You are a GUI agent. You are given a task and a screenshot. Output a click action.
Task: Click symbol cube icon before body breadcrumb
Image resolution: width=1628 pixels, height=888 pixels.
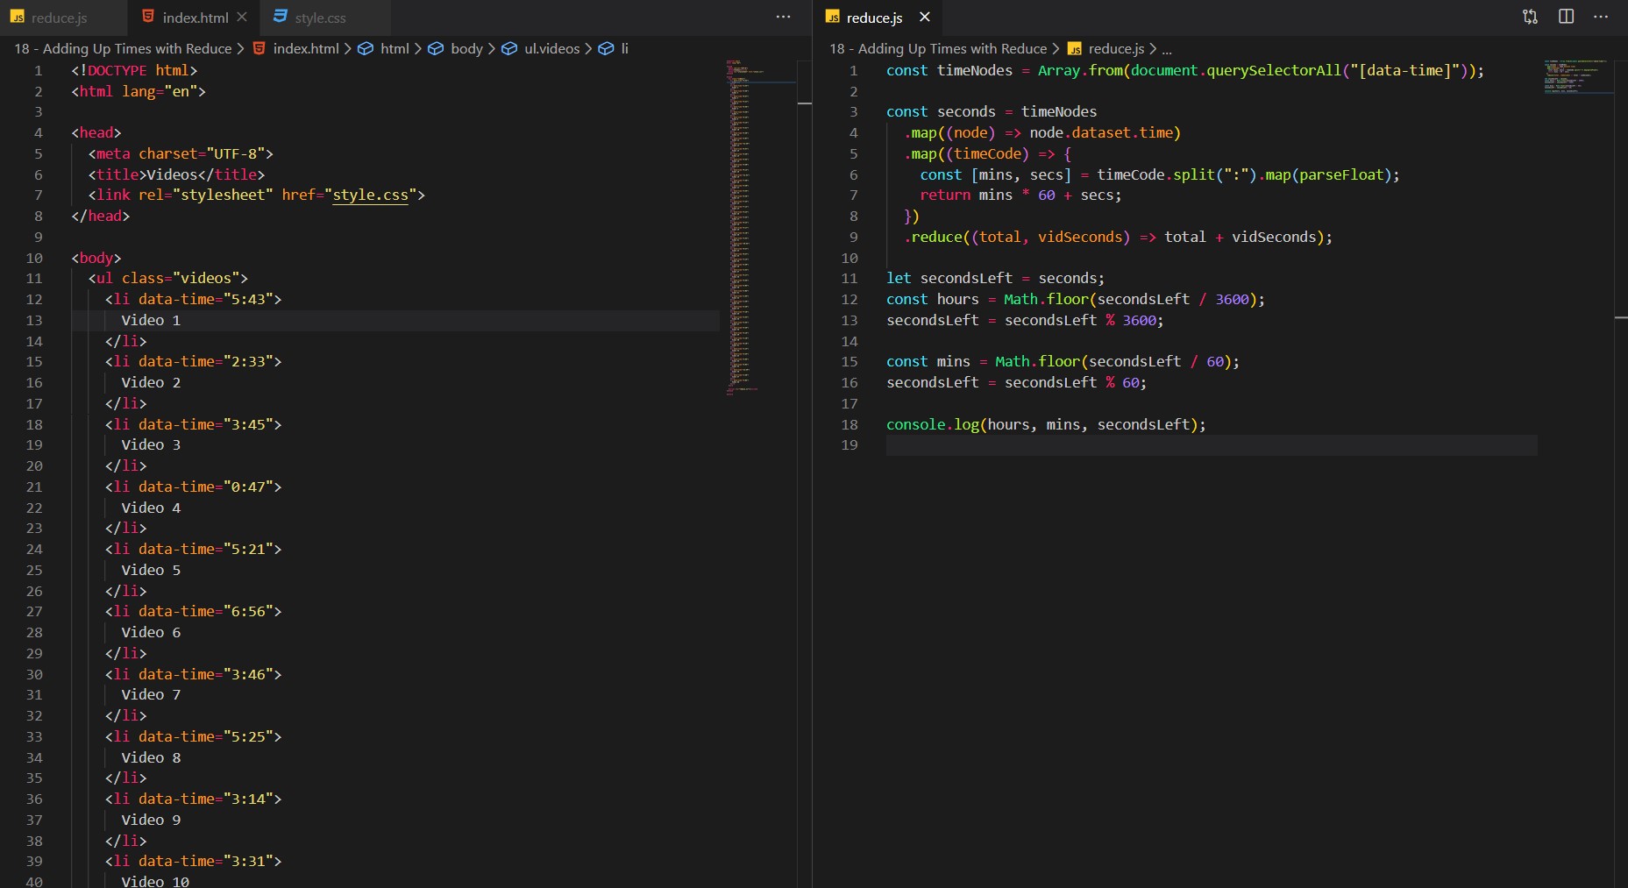(436, 49)
